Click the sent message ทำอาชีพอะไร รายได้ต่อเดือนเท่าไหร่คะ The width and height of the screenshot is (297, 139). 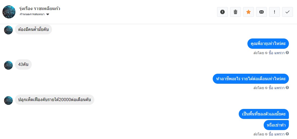tap(251, 79)
